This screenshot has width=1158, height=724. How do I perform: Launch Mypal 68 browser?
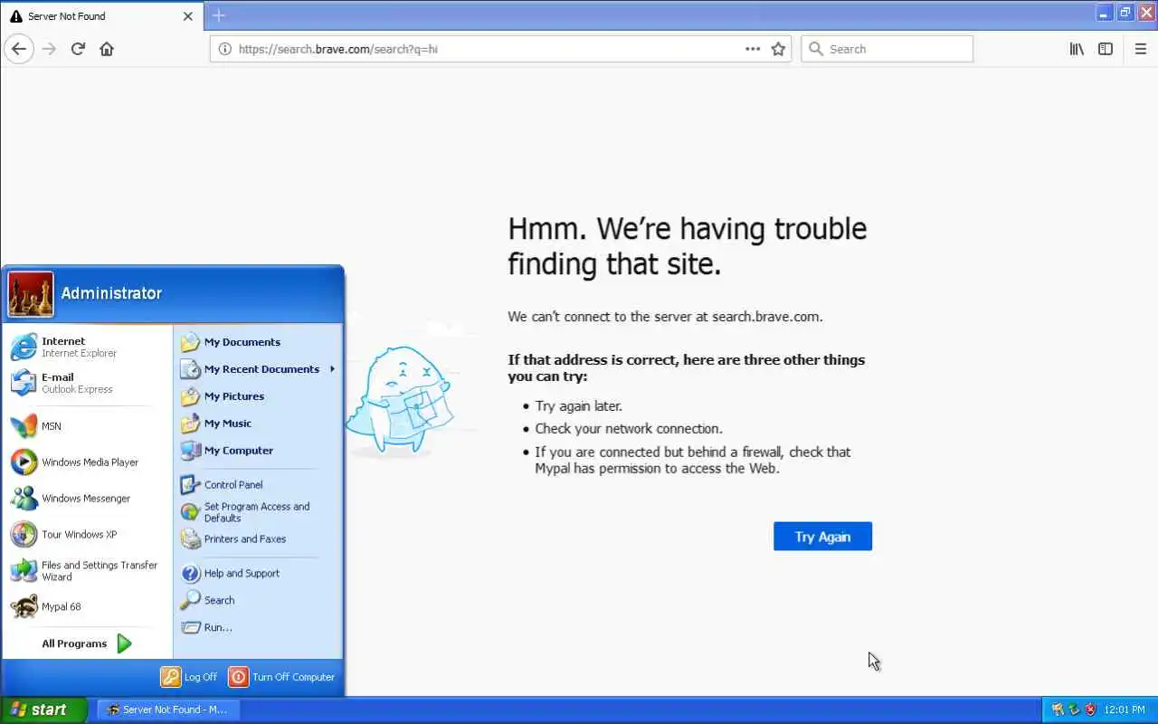(87, 607)
